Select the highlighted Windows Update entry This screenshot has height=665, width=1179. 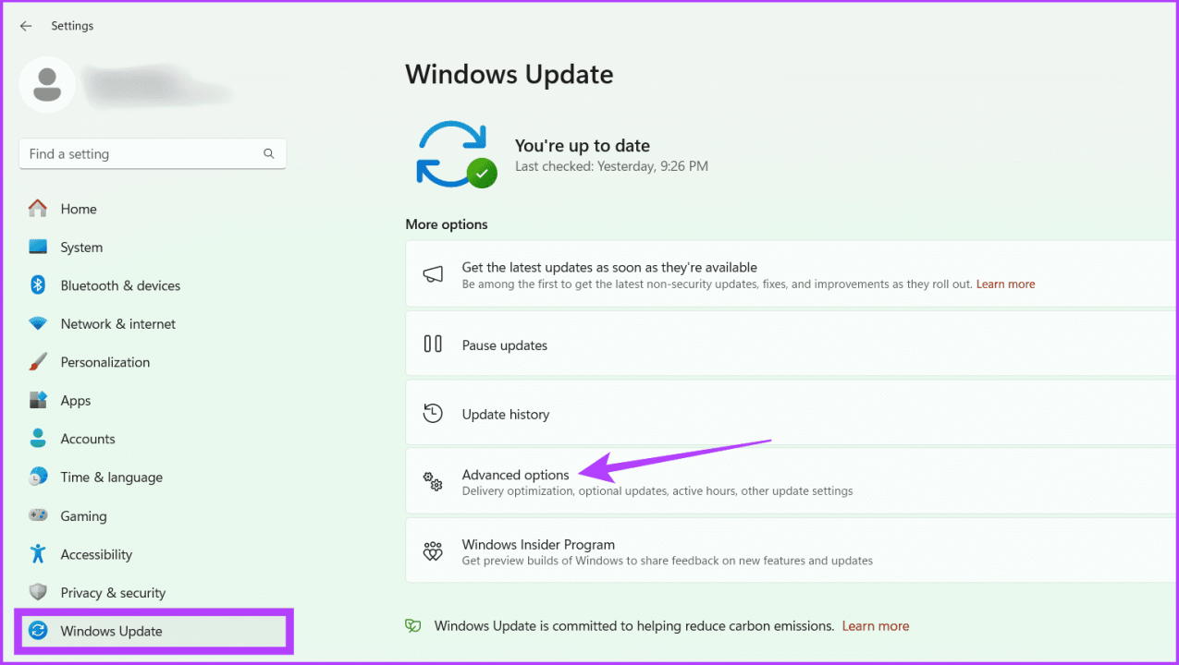point(110,631)
